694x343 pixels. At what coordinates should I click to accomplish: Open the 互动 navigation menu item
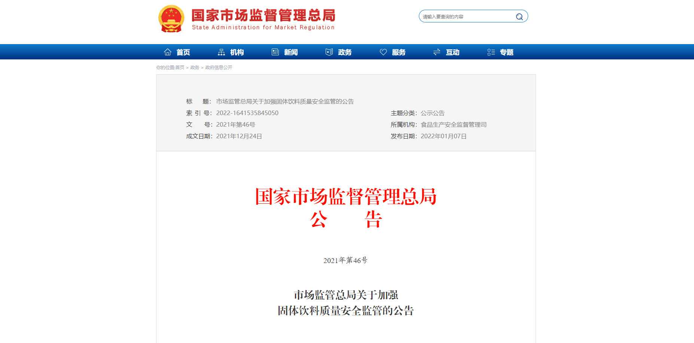coord(453,52)
